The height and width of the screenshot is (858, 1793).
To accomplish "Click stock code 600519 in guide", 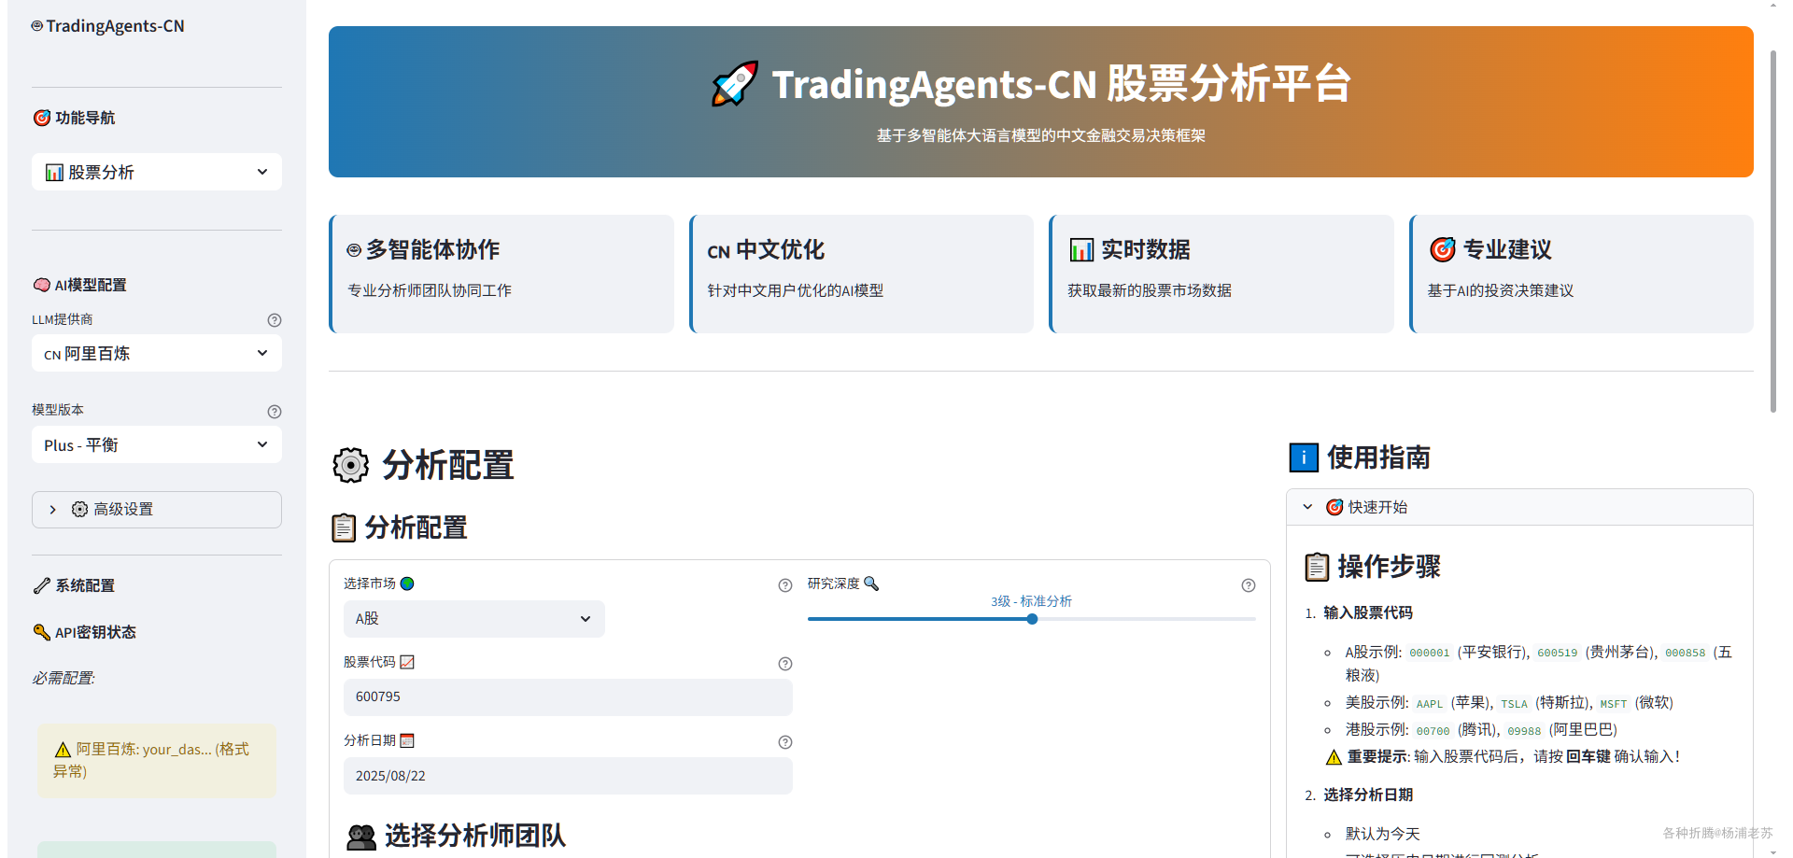I will pos(1557,654).
